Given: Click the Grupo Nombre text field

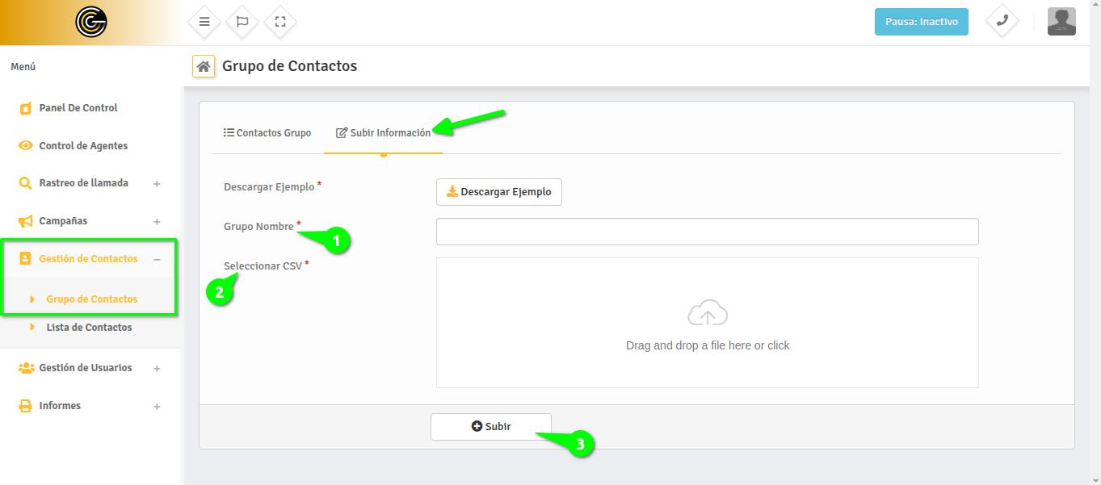Looking at the screenshot, I should pos(707,232).
